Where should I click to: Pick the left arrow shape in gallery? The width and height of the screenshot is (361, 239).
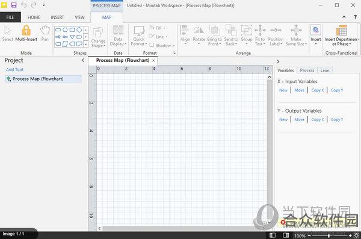point(65,37)
